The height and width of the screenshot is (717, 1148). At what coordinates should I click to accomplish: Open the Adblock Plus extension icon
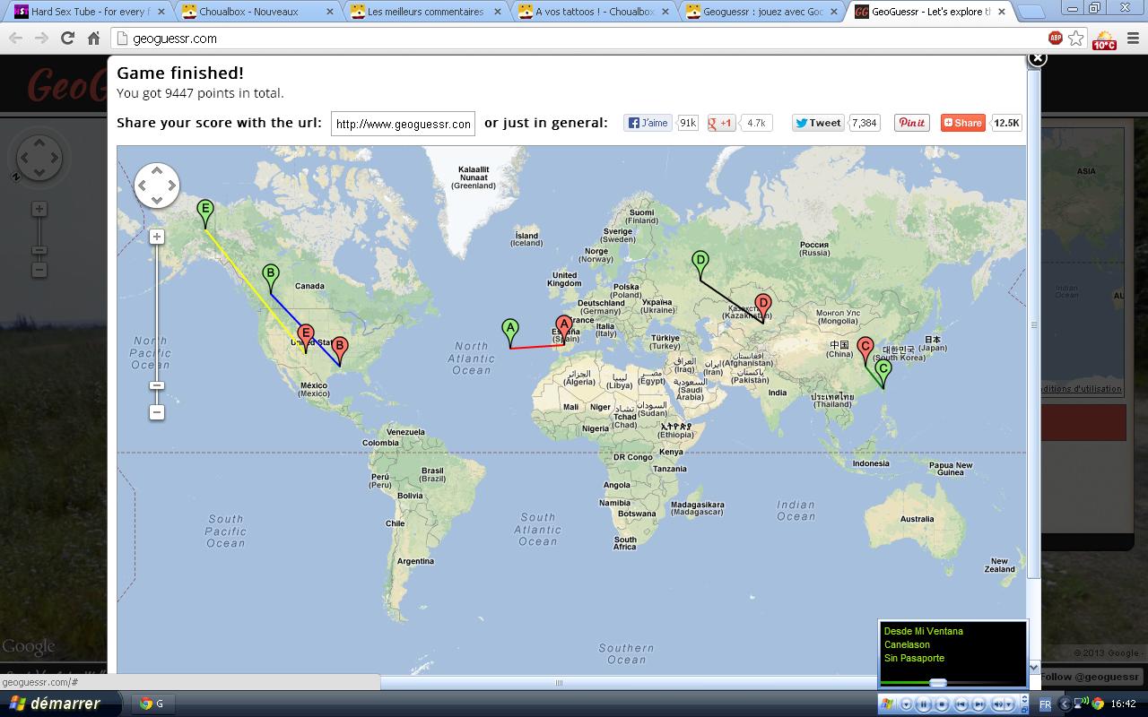(x=1056, y=39)
